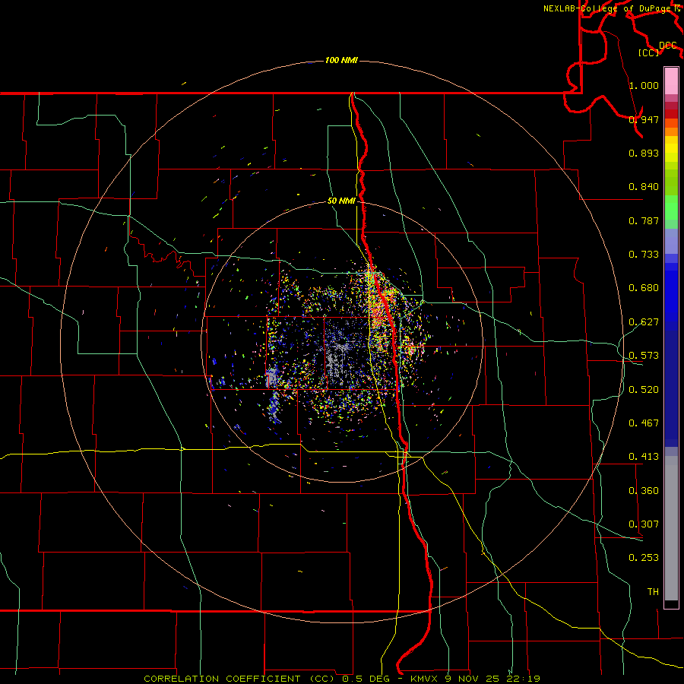
Task: Select the 0.413 legend value
Action: click(x=644, y=457)
